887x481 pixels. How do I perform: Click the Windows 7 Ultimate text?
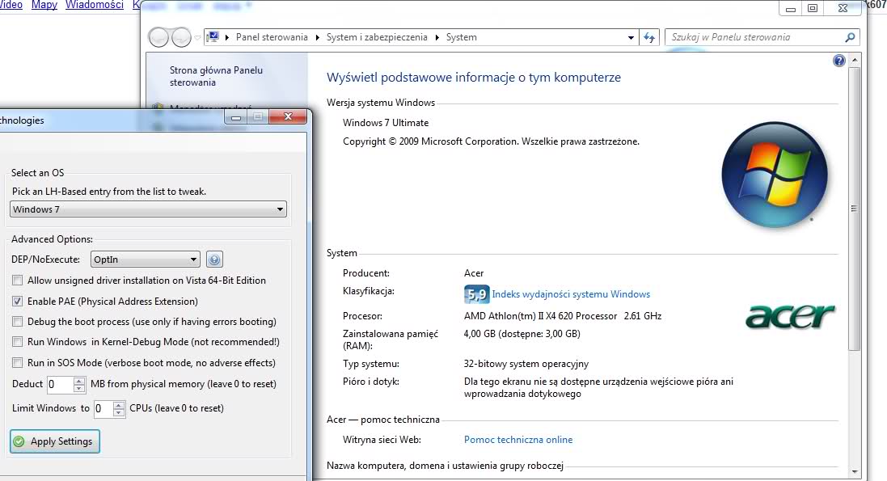click(386, 123)
